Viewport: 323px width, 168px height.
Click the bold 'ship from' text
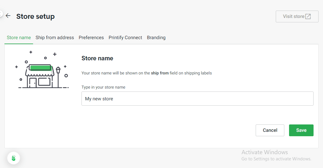click(x=160, y=73)
